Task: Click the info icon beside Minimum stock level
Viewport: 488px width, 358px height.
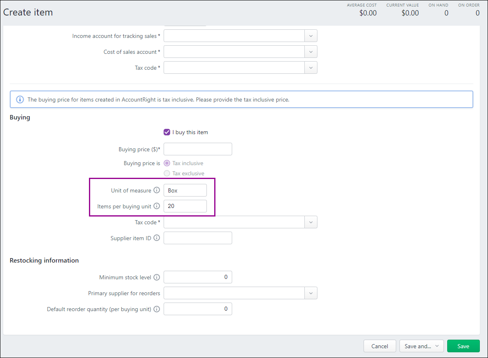Action: click(x=157, y=277)
